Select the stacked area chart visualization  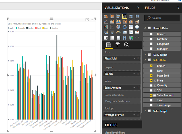pos(118,22)
